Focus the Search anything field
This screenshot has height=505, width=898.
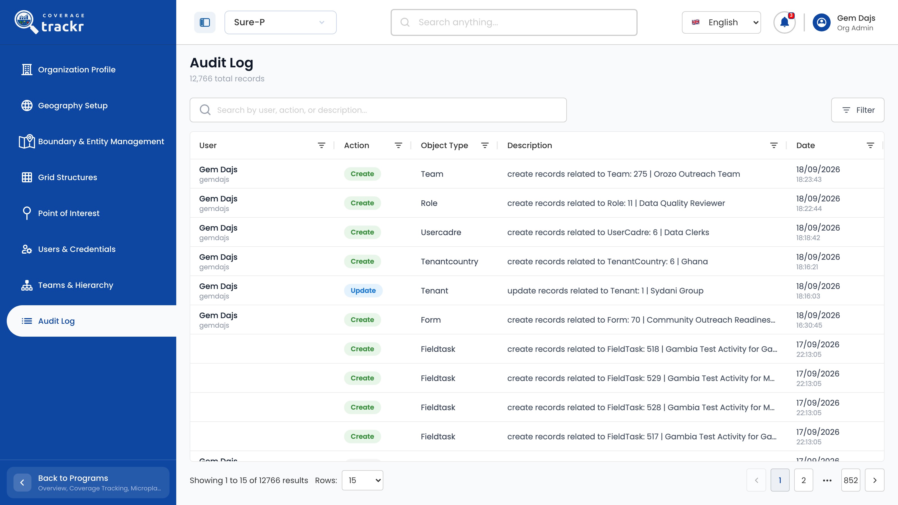[514, 22]
